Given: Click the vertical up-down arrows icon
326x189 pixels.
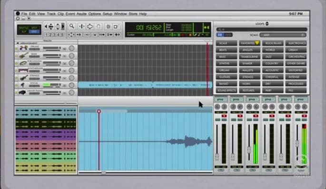Looking at the screenshot, I should [x=58, y=27].
